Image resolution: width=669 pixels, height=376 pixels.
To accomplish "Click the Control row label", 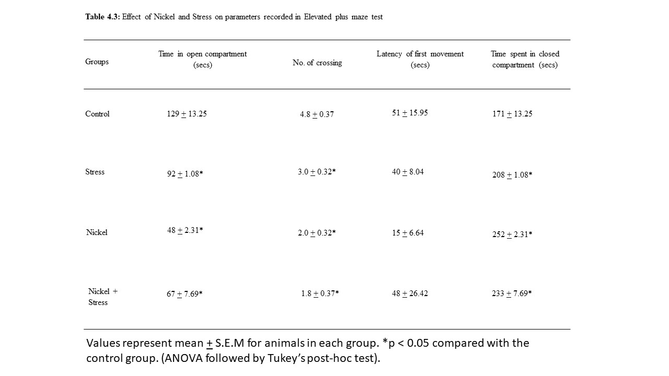I will tap(97, 114).
